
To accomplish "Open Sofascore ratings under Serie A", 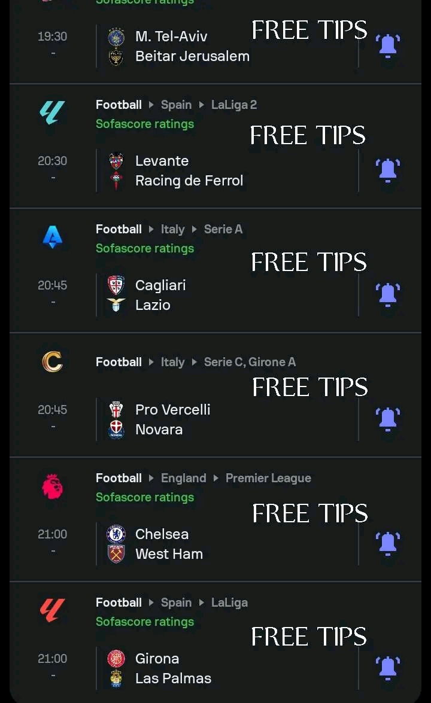I will [x=145, y=248].
